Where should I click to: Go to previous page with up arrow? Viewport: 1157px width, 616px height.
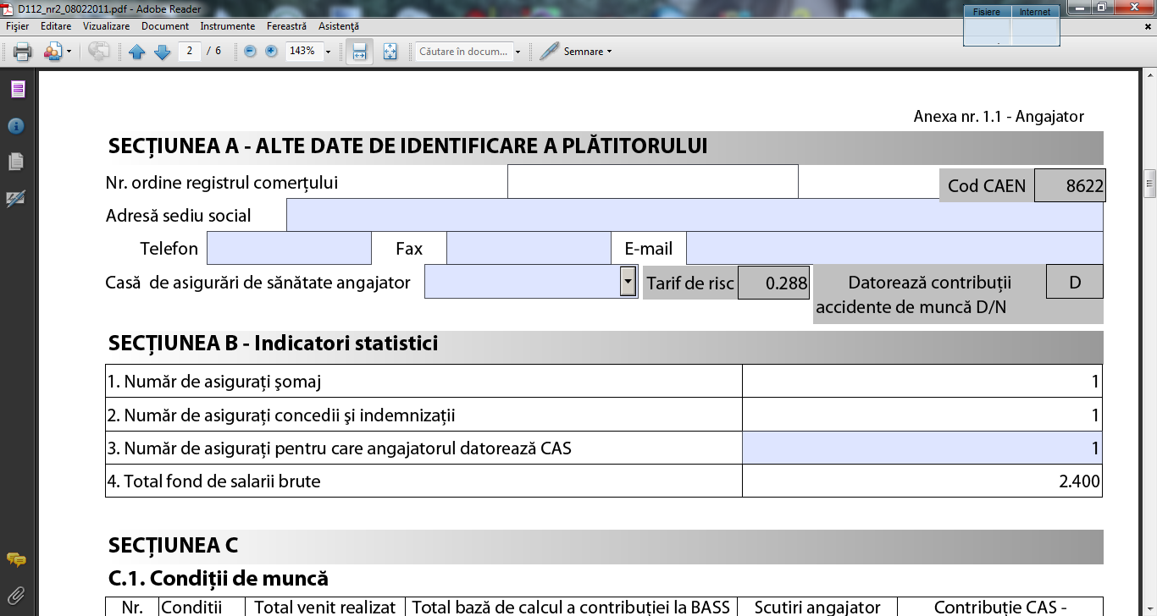tap(137, 52)
